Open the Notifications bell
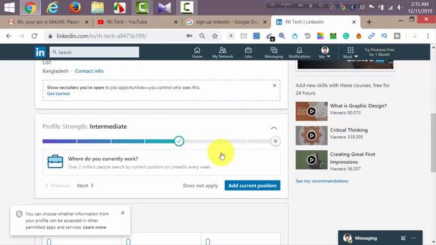Image resolution: width=436 pixels, height=245 pixels. click(299, 52)
